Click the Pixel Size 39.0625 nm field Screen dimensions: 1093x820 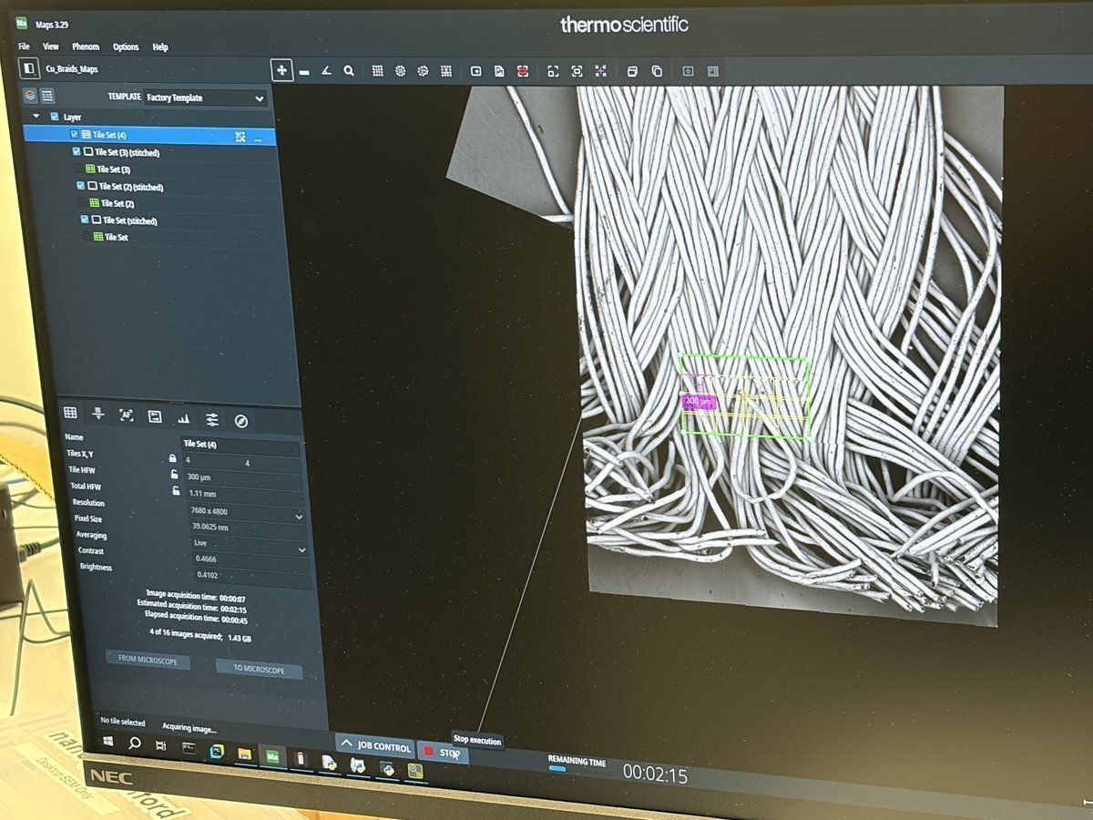pyautogui.click(x=247, y=532)
